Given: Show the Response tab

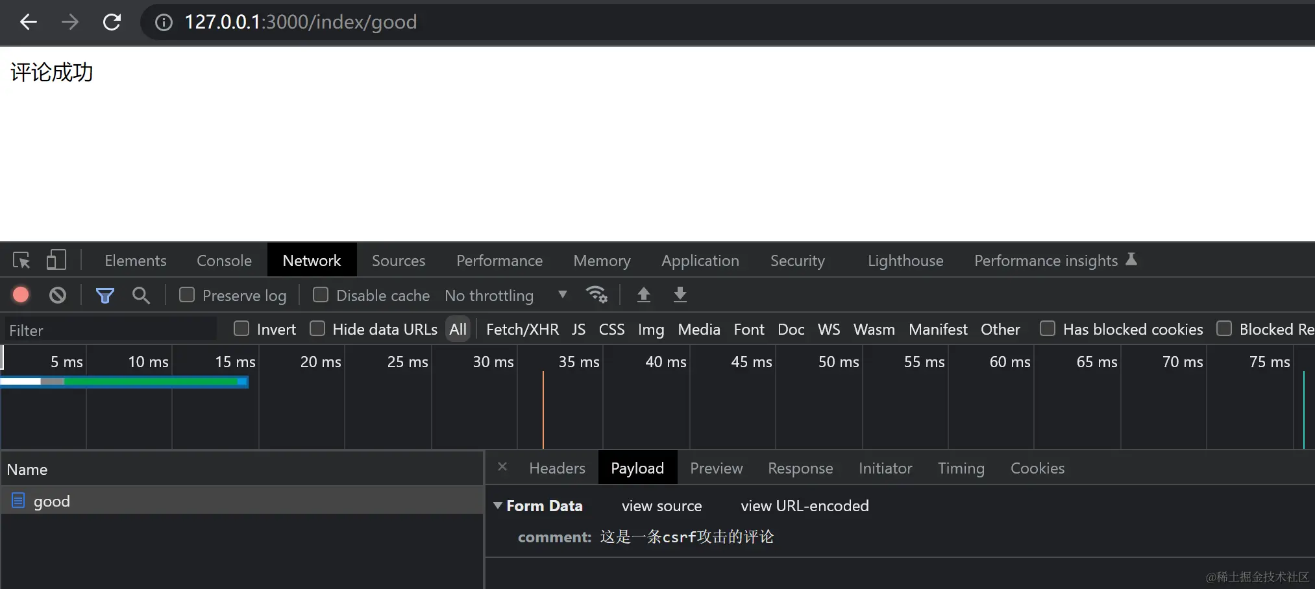Looking at the screenshot, I should 800,468.
